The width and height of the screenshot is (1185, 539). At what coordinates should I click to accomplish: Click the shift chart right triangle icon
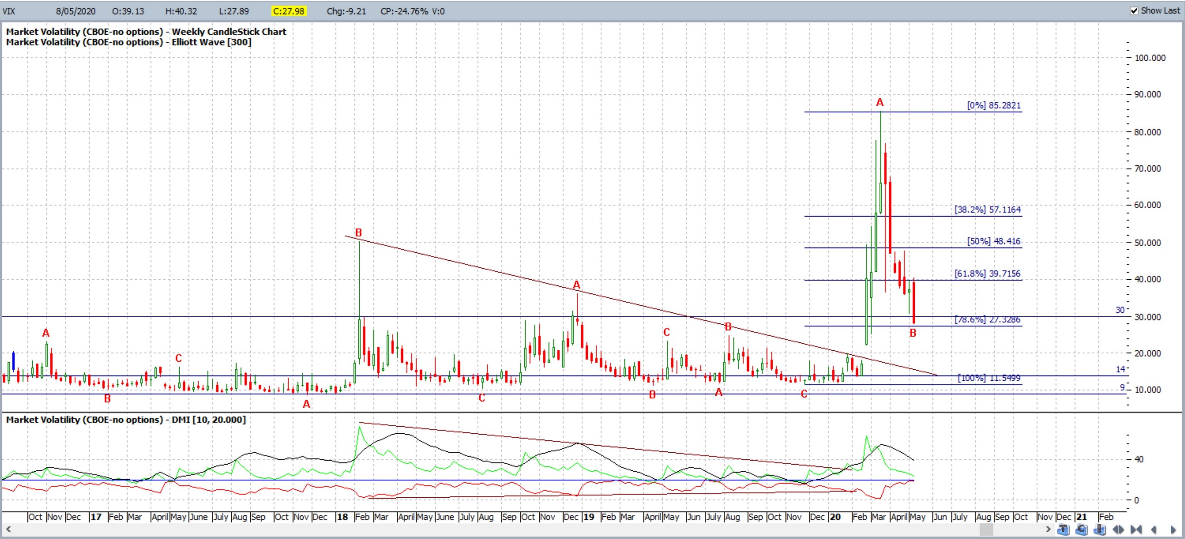(x=1173, y=530)
